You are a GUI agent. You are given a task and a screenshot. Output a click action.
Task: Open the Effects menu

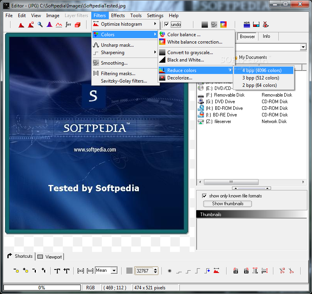point(118,16)
